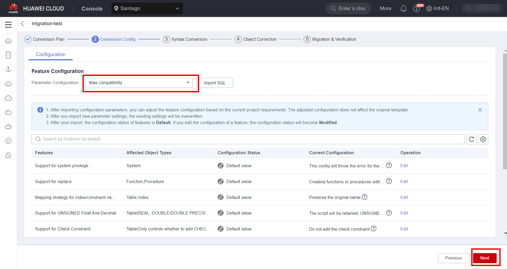
Task: Click the Previous button
Action: (x=453, y=258)
